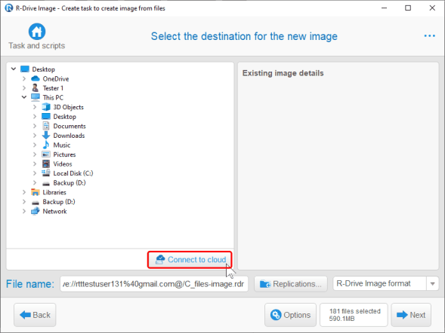Select Videos label in tree

63,163
